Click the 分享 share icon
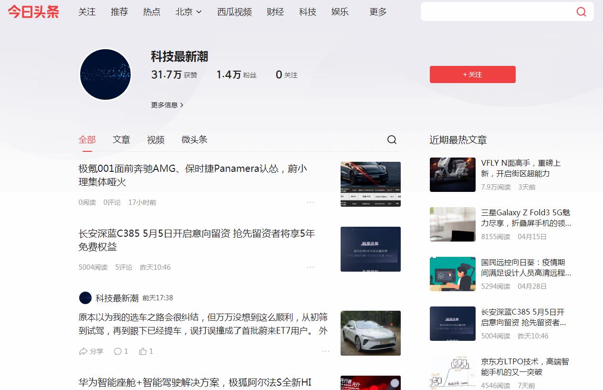 tap(91, 351)
